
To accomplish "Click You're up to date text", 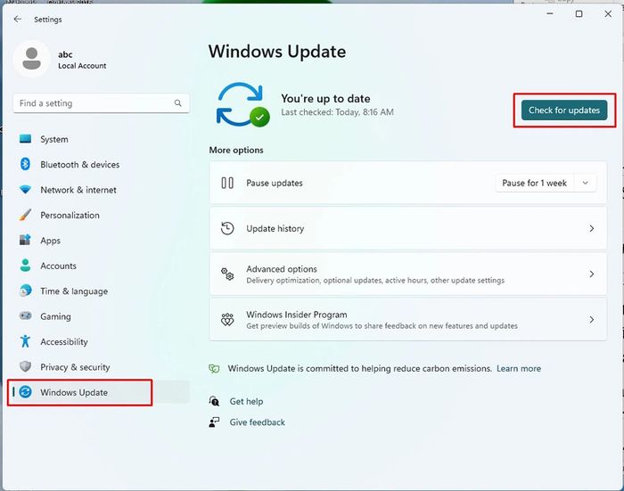I will 325,98.
